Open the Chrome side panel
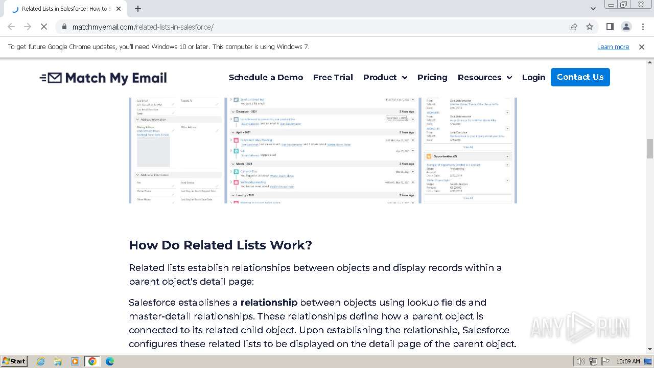 [x=610, y=27]
